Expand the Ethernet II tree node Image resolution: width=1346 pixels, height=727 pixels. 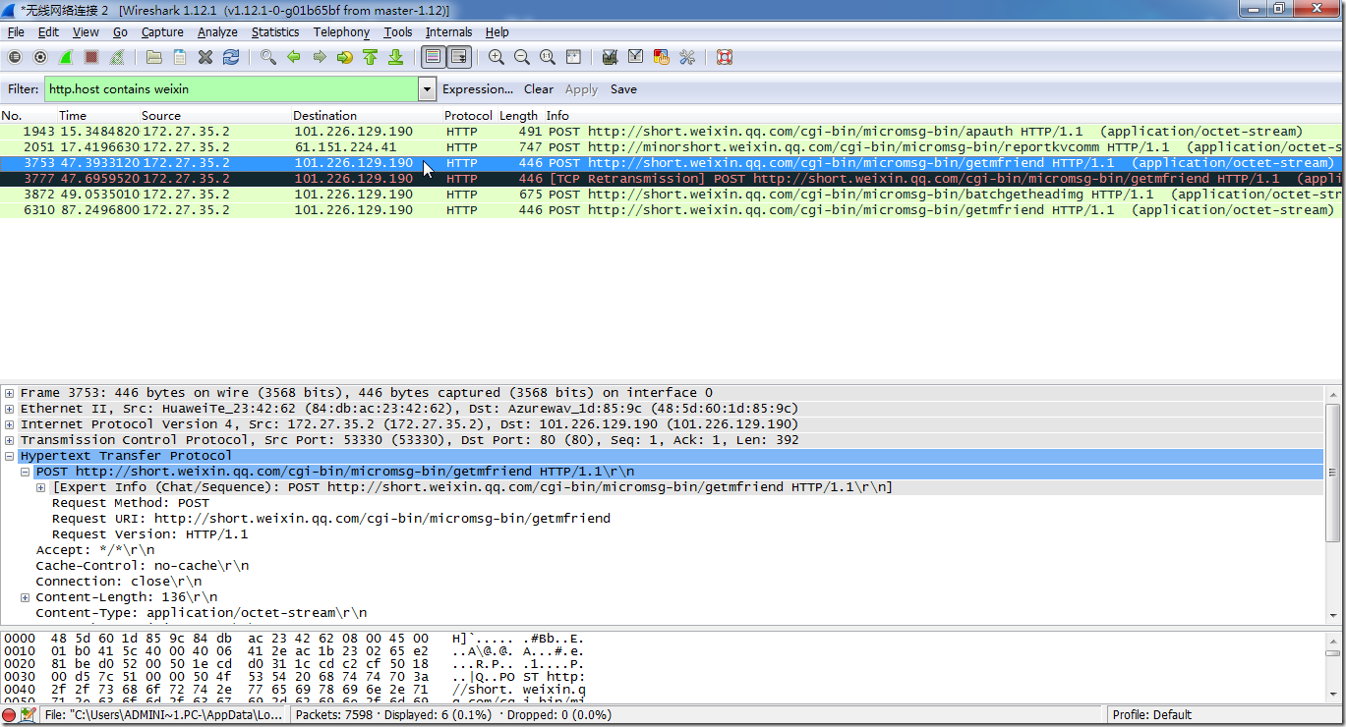pyautogui.click(x=10, y=409)
